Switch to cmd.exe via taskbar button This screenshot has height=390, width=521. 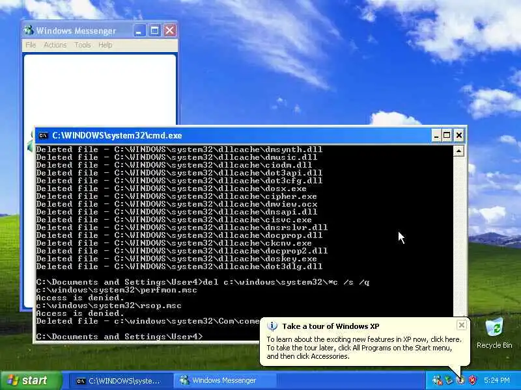[x=121, y=381]
